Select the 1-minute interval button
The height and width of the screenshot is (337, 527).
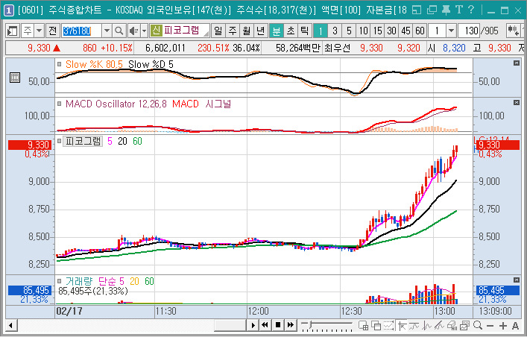(x=321, y=31)
